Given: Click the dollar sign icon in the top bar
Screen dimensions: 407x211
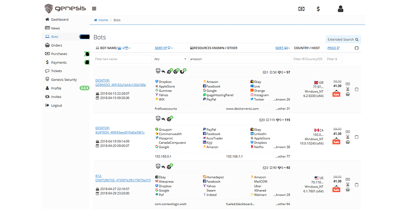Looking at the screenshot, I should coord(318,9).
